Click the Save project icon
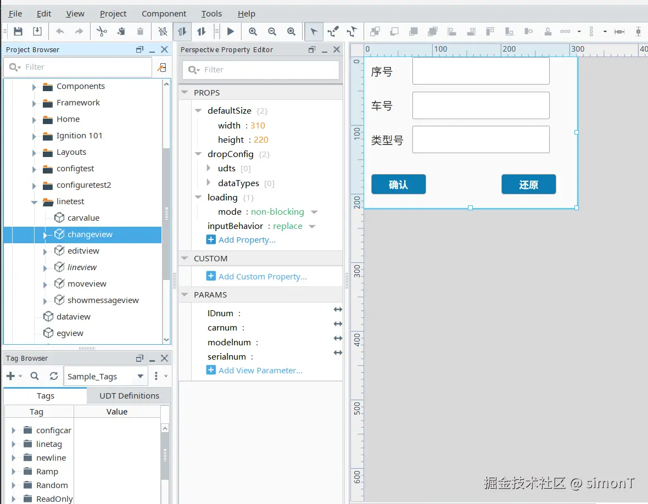648x504 pixels. 18,31
